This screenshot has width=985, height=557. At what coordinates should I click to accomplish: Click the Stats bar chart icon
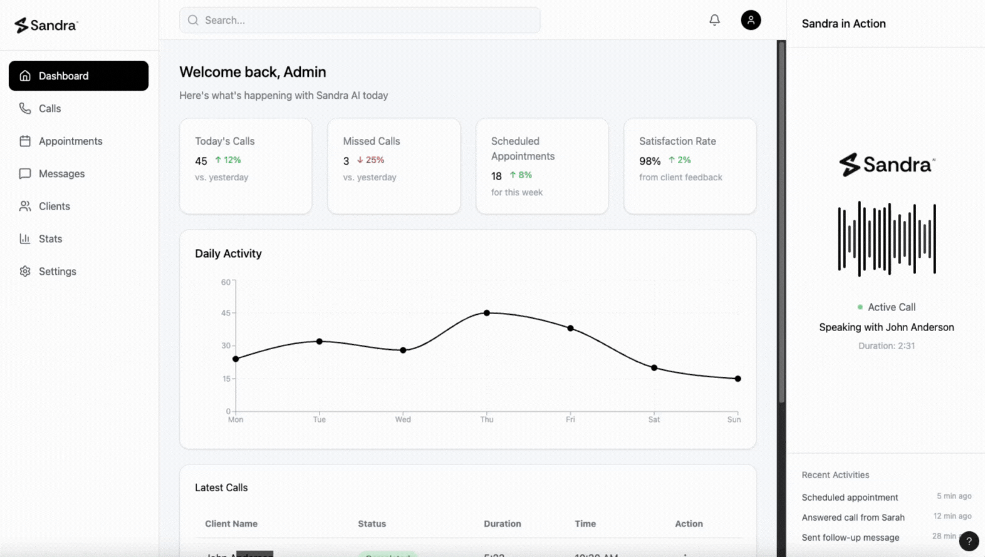pos(25,238)
